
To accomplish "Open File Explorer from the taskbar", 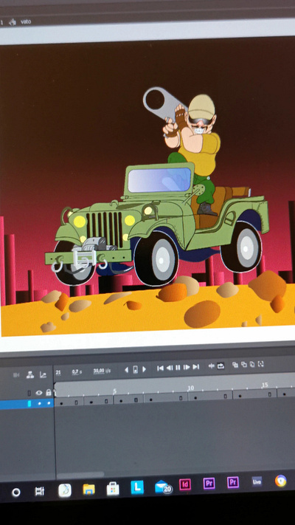I will (x=89, y=490).
